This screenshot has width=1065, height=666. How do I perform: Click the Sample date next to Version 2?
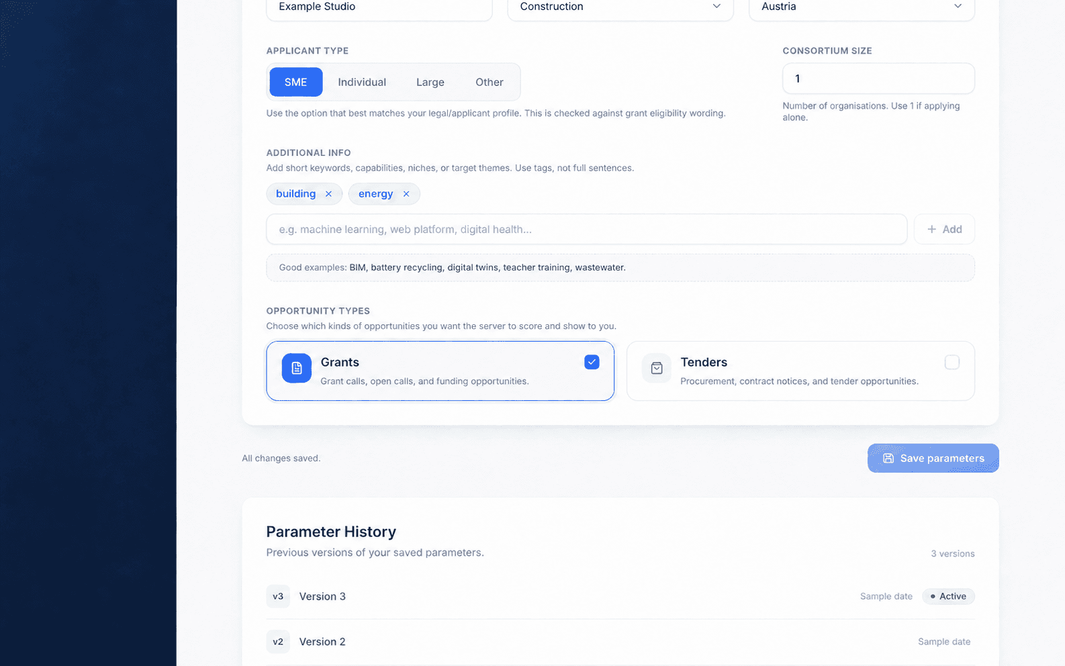pos(944,642)
